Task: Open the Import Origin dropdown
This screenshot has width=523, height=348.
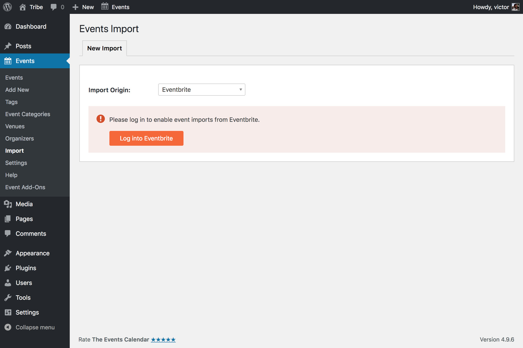Action: [x=202, y=90]
